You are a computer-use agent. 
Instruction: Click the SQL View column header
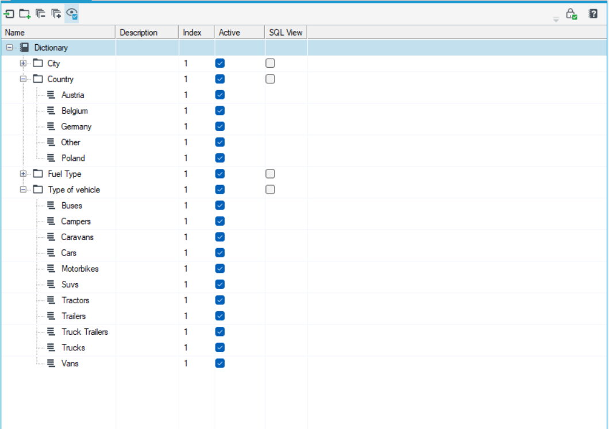[x=286, y=32]
